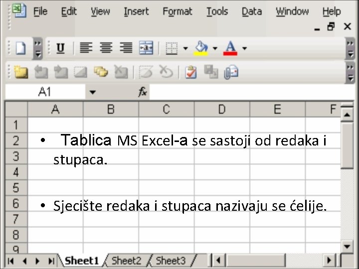This screenshot has height=269, width=359.
Task: Open the File menu
Action: tap(40, 11)
